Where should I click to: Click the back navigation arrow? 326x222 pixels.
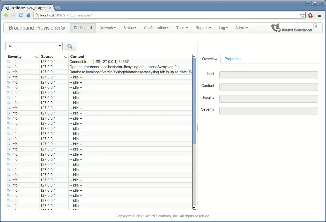pos(6,15)
